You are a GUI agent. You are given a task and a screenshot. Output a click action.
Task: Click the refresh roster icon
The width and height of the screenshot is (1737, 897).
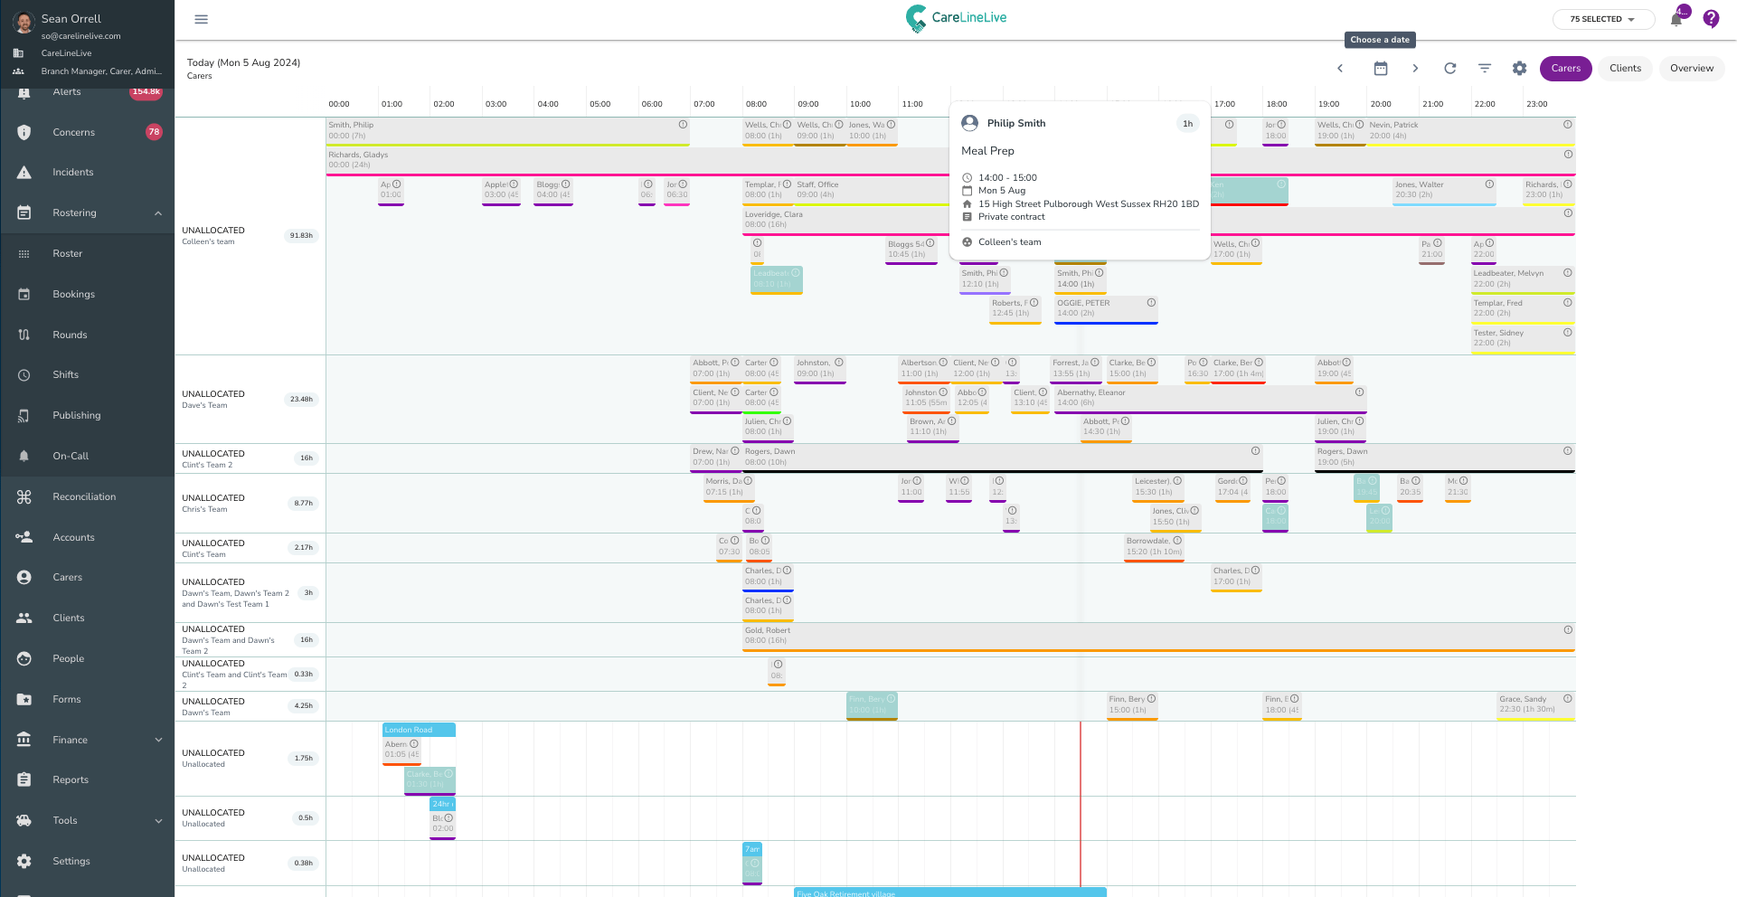pos(1449,69)
